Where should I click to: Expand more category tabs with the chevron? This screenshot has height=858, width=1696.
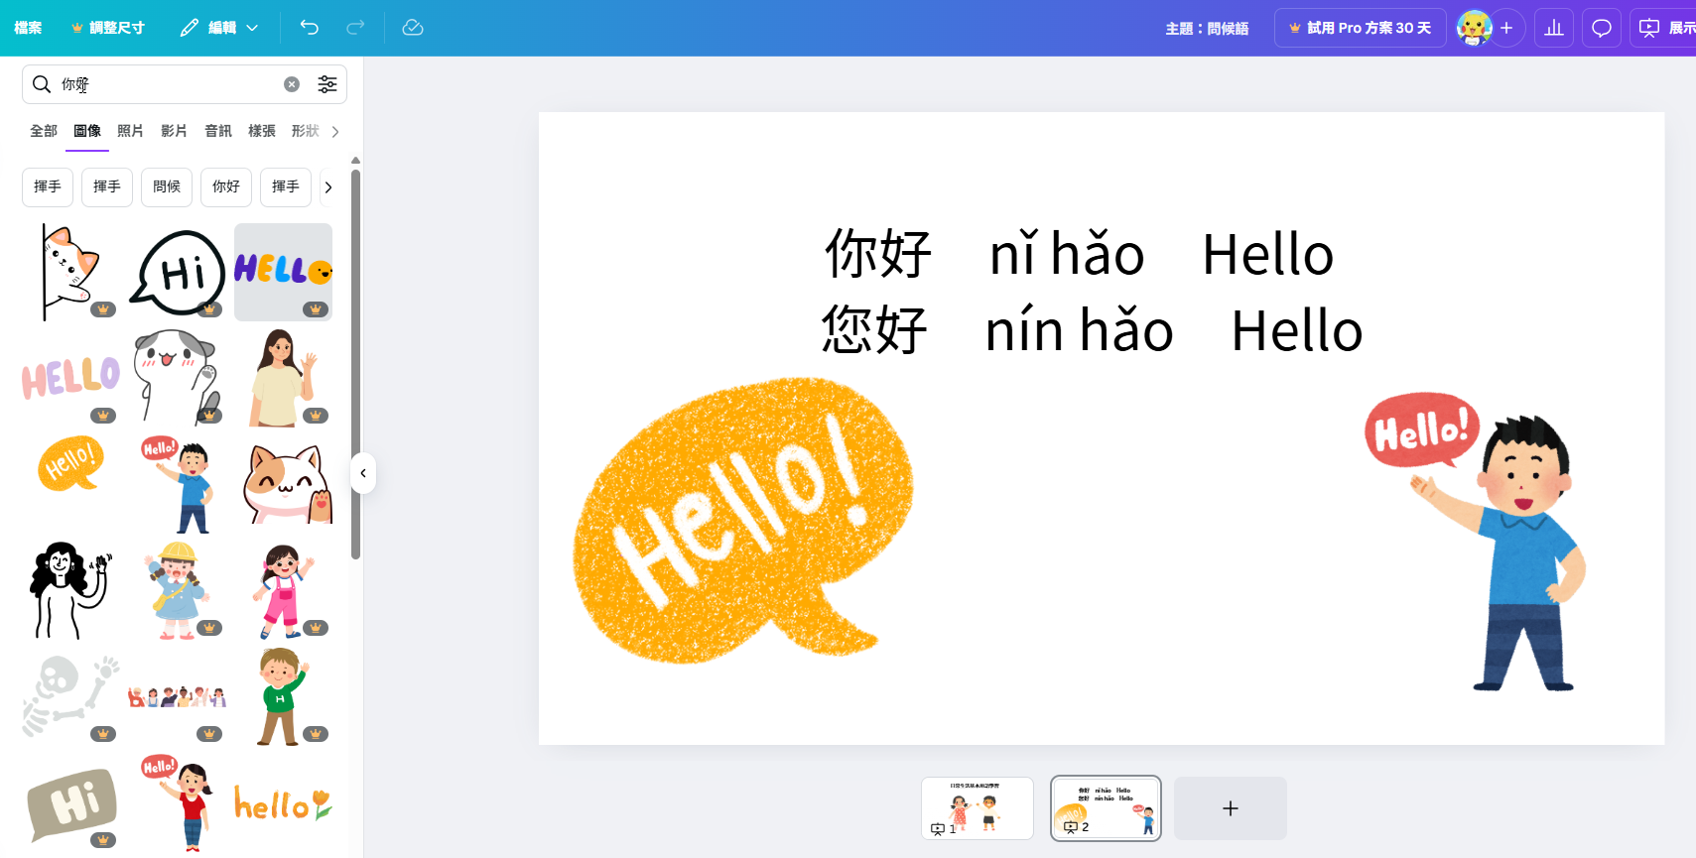(x=335, y=131)
